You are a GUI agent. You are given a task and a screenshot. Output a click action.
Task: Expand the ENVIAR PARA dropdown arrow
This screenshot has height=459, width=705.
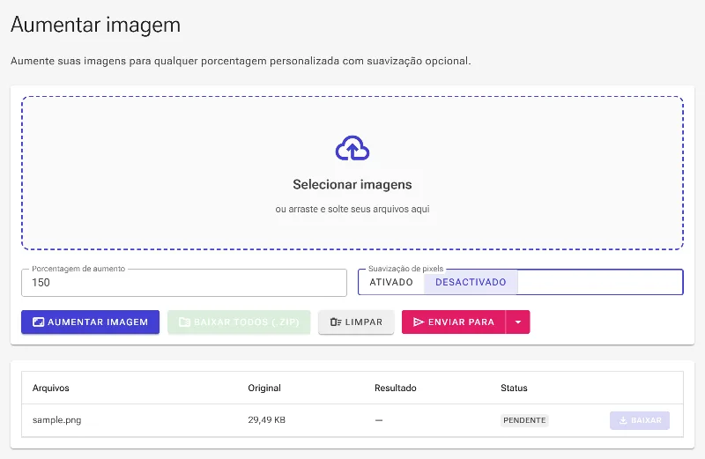(x=518, y=322)
